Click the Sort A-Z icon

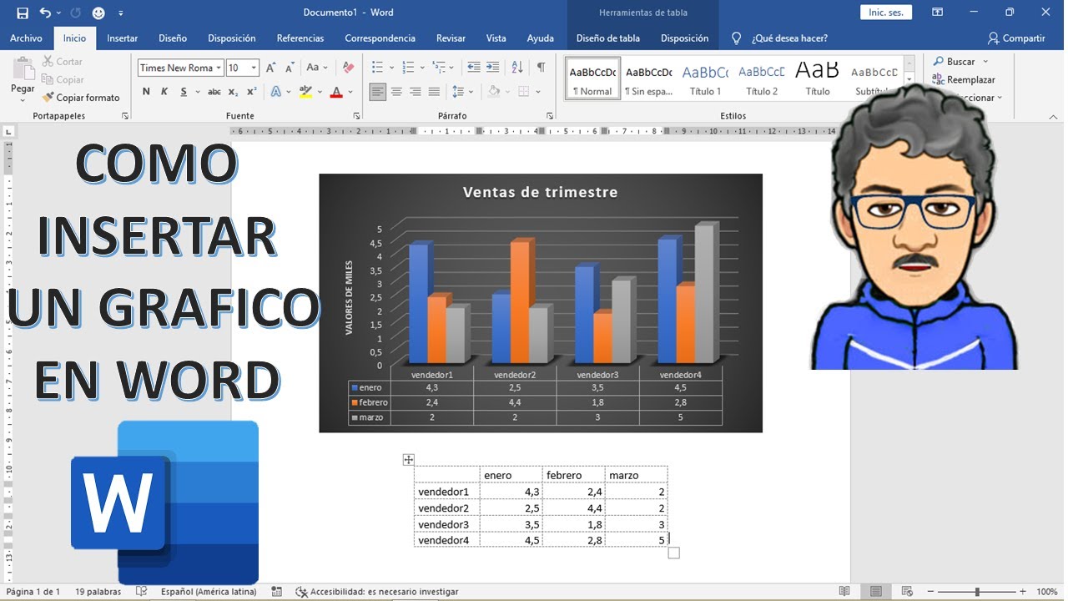point(516,68)
